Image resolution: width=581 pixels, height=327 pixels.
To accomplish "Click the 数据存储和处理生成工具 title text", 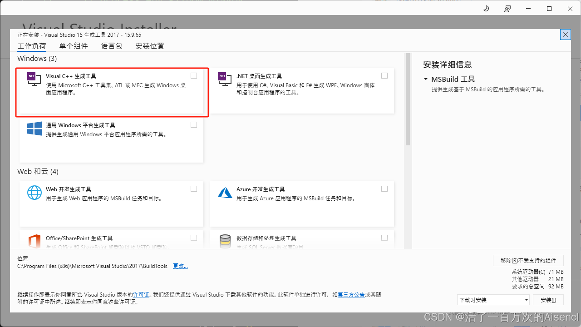I will [x=266, y=238].
